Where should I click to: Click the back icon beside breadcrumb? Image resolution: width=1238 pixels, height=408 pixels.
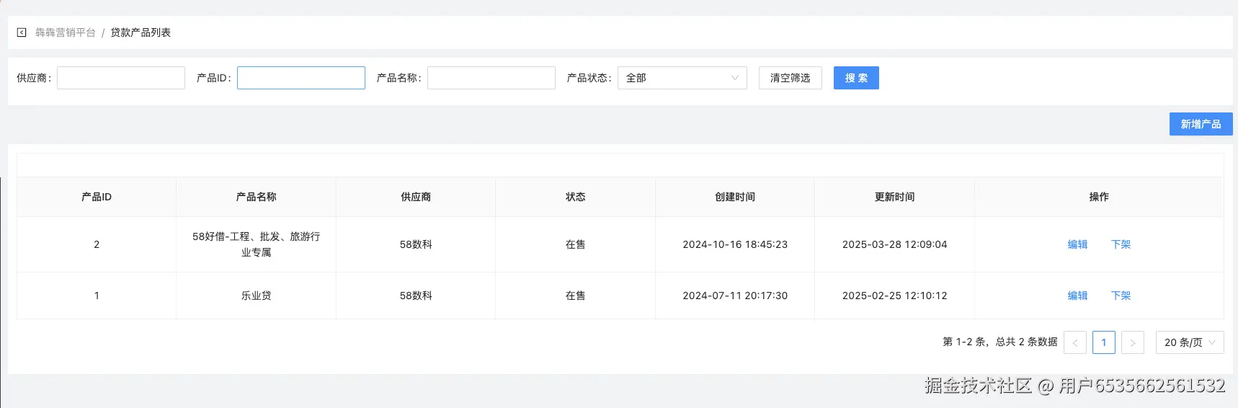(x=22, y=32)
